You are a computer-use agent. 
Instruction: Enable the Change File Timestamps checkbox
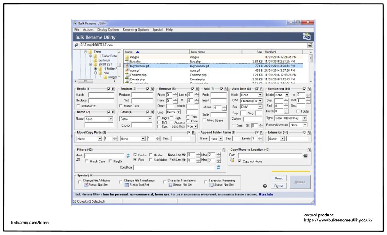(121, 182)
